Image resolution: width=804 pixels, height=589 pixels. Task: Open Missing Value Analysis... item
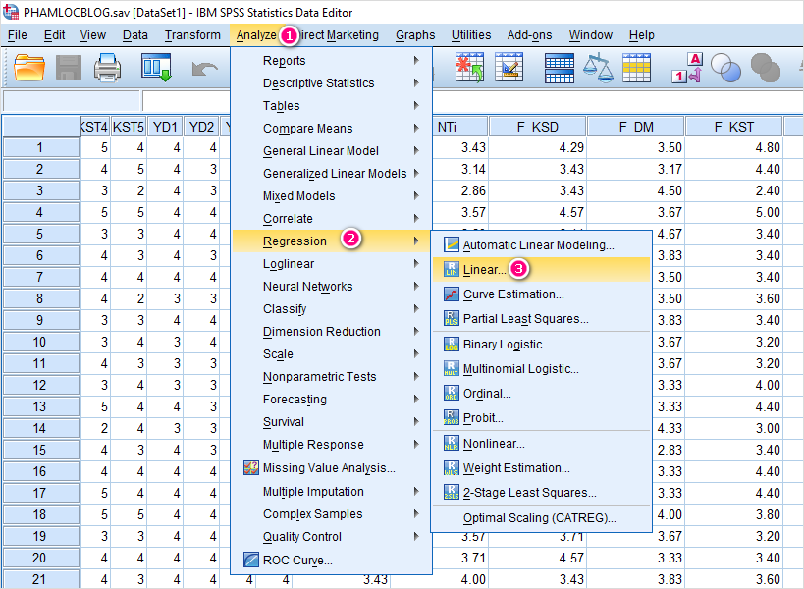[x=328, y=468]
